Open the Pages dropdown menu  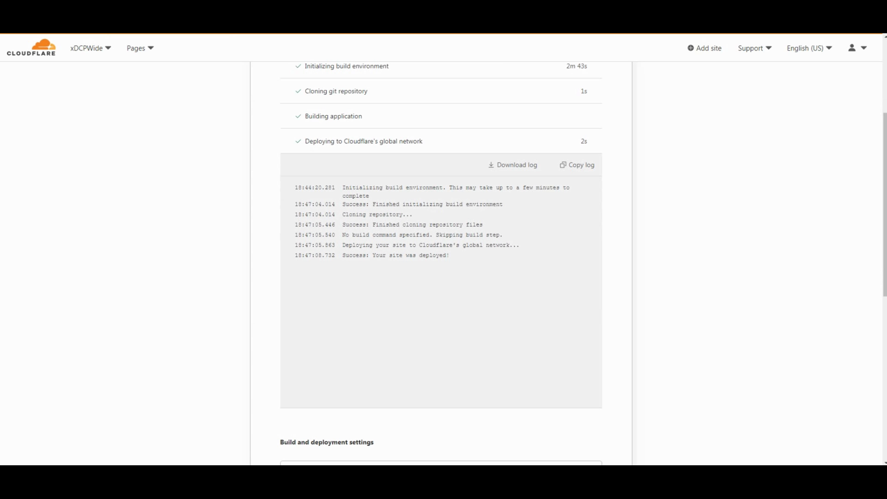(140, 48)
